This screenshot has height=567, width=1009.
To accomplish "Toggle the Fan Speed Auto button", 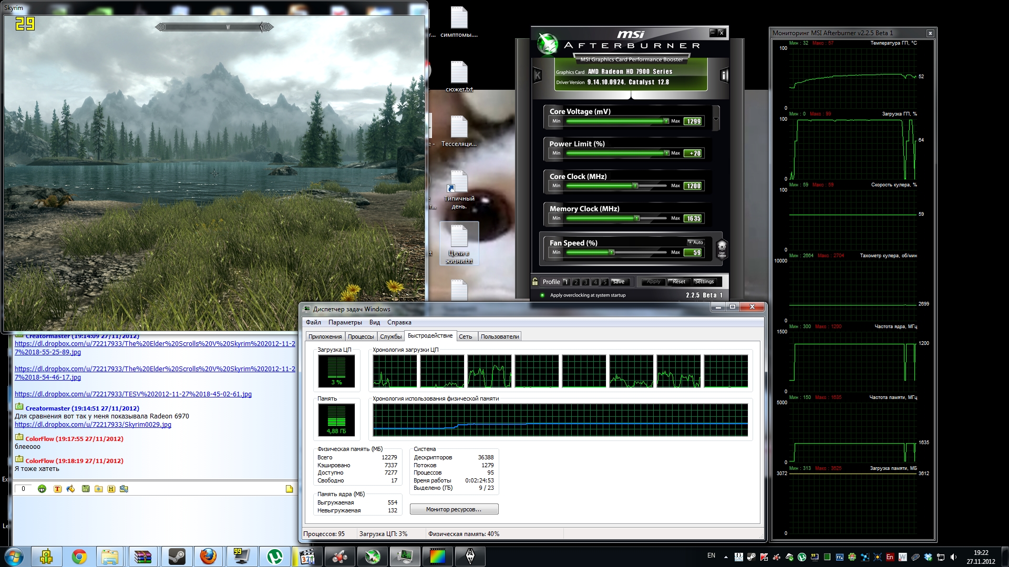I will [696, 243].
